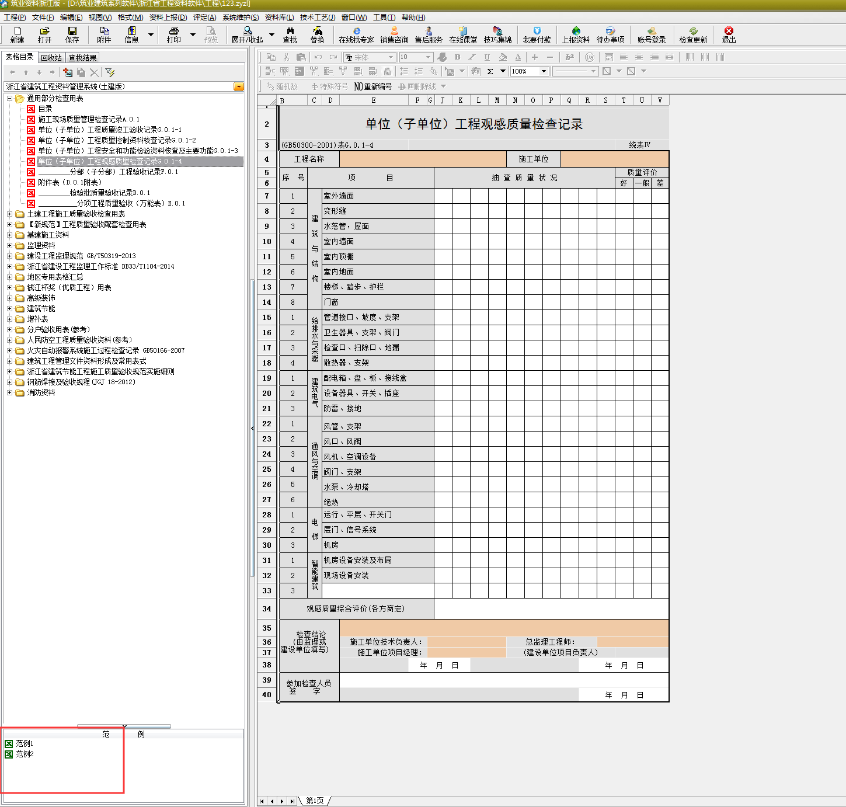Click the 打开 (Open) toolbar icon

44,34
